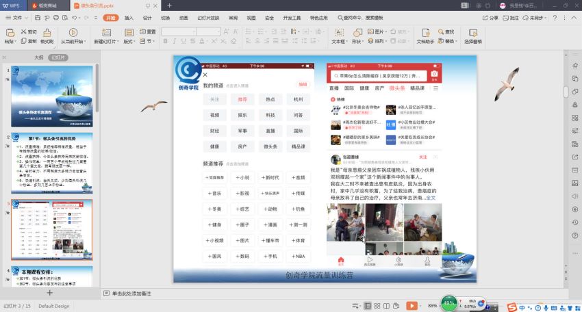
Task: Click the Undo arrow icon
Action: pyautogui.click(x=74, y=17)
